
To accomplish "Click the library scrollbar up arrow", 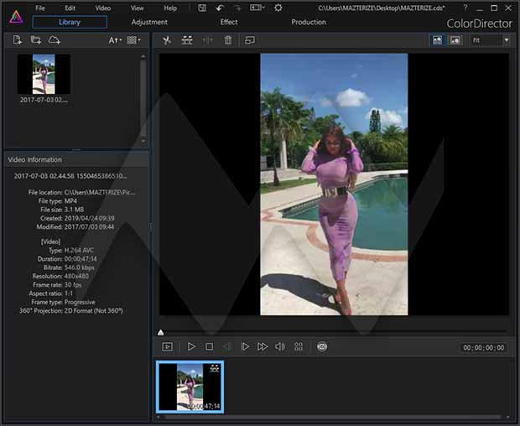I will pyautogui.click(x=143, y=56).
